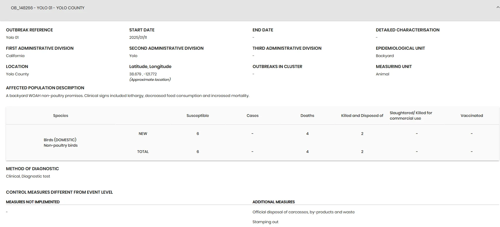Select the coordinates 38.679 , -121.772
The width and height of the screenshot is (500, 227).
click(x=143, y=74)
